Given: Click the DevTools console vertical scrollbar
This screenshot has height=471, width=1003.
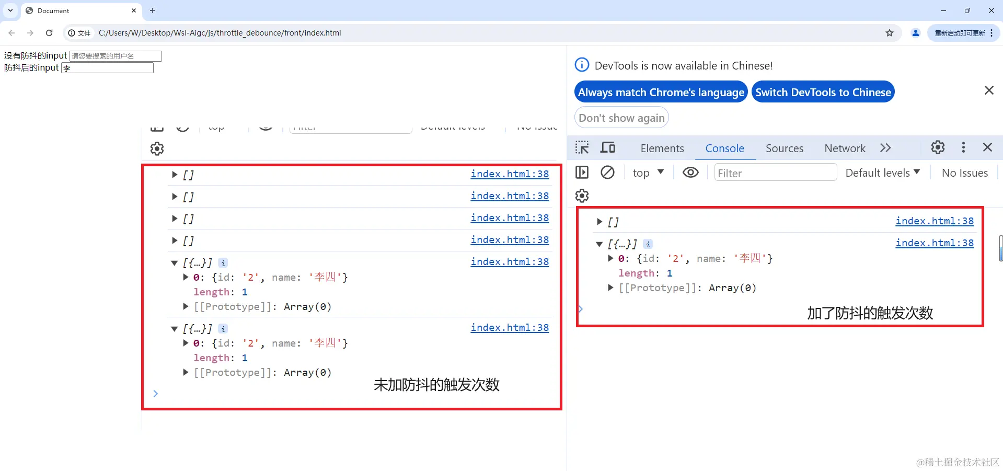Looking at the screenshot, I should pos(1000,248).
